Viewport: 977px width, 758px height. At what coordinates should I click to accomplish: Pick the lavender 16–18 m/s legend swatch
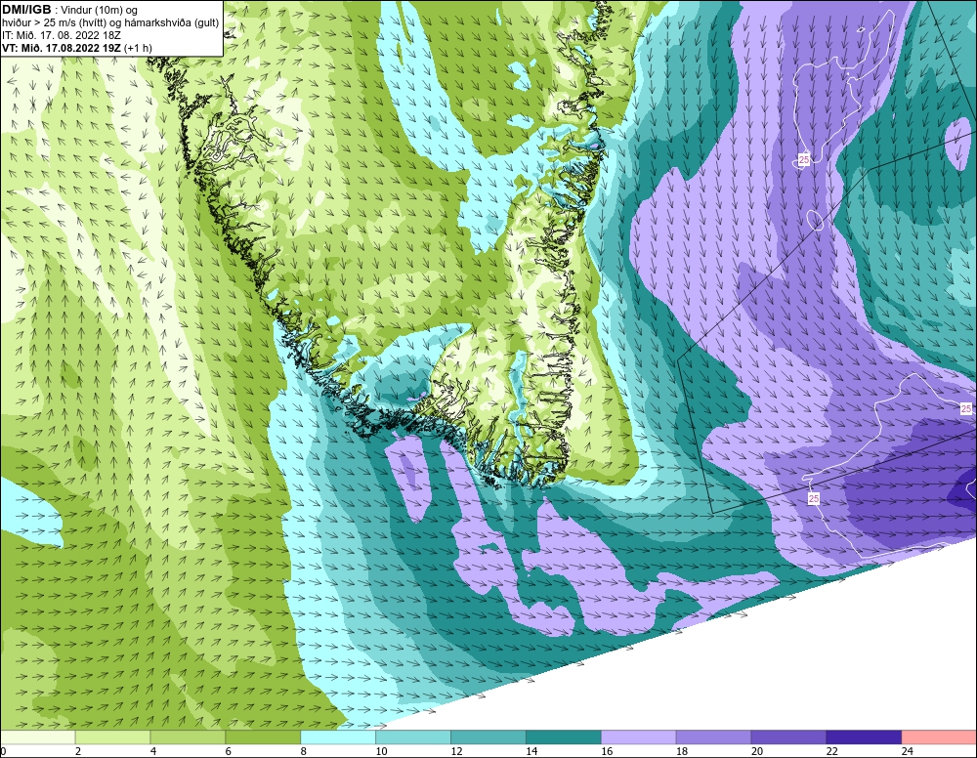pyautogui.click(x=639, y=737)
